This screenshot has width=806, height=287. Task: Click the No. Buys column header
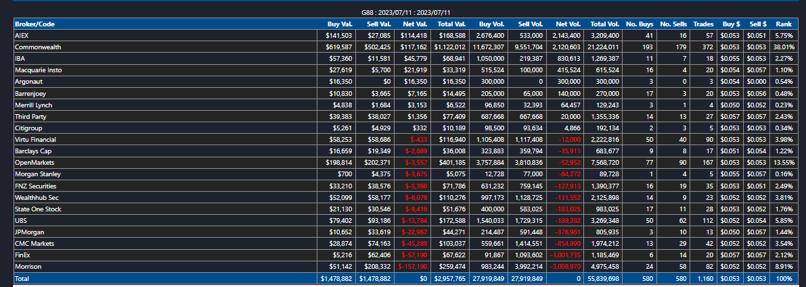click(640, 24)
